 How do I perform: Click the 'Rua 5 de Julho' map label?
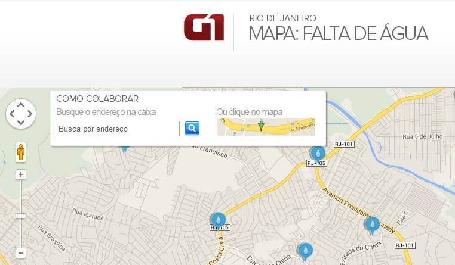click(x=423, y=136)
